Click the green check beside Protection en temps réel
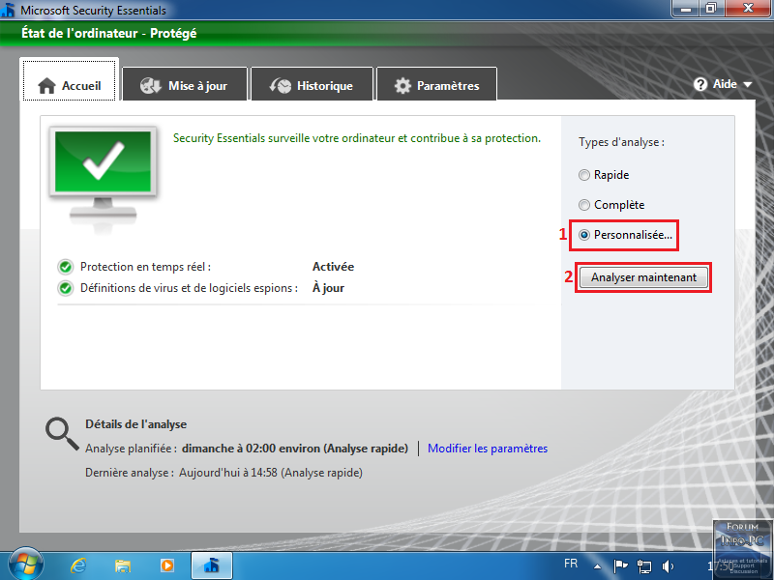774x580 pixels. [x=65, y=267]
